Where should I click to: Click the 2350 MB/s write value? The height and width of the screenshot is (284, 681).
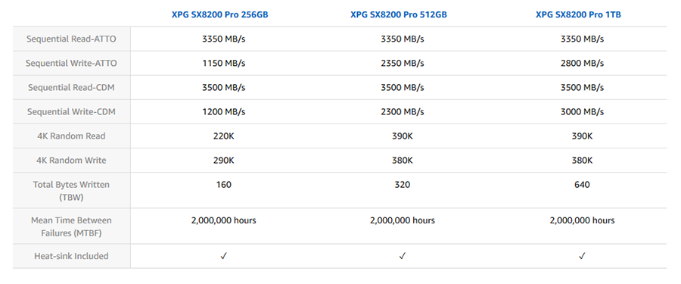(x=403, y=63)
